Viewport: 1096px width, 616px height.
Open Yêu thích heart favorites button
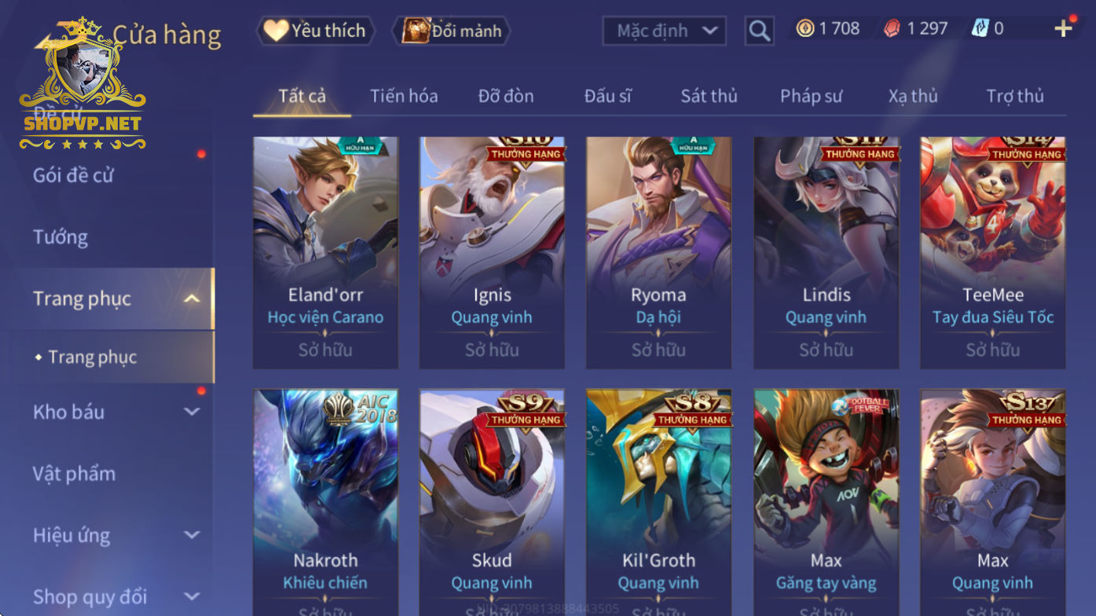(x=315, y=31)
